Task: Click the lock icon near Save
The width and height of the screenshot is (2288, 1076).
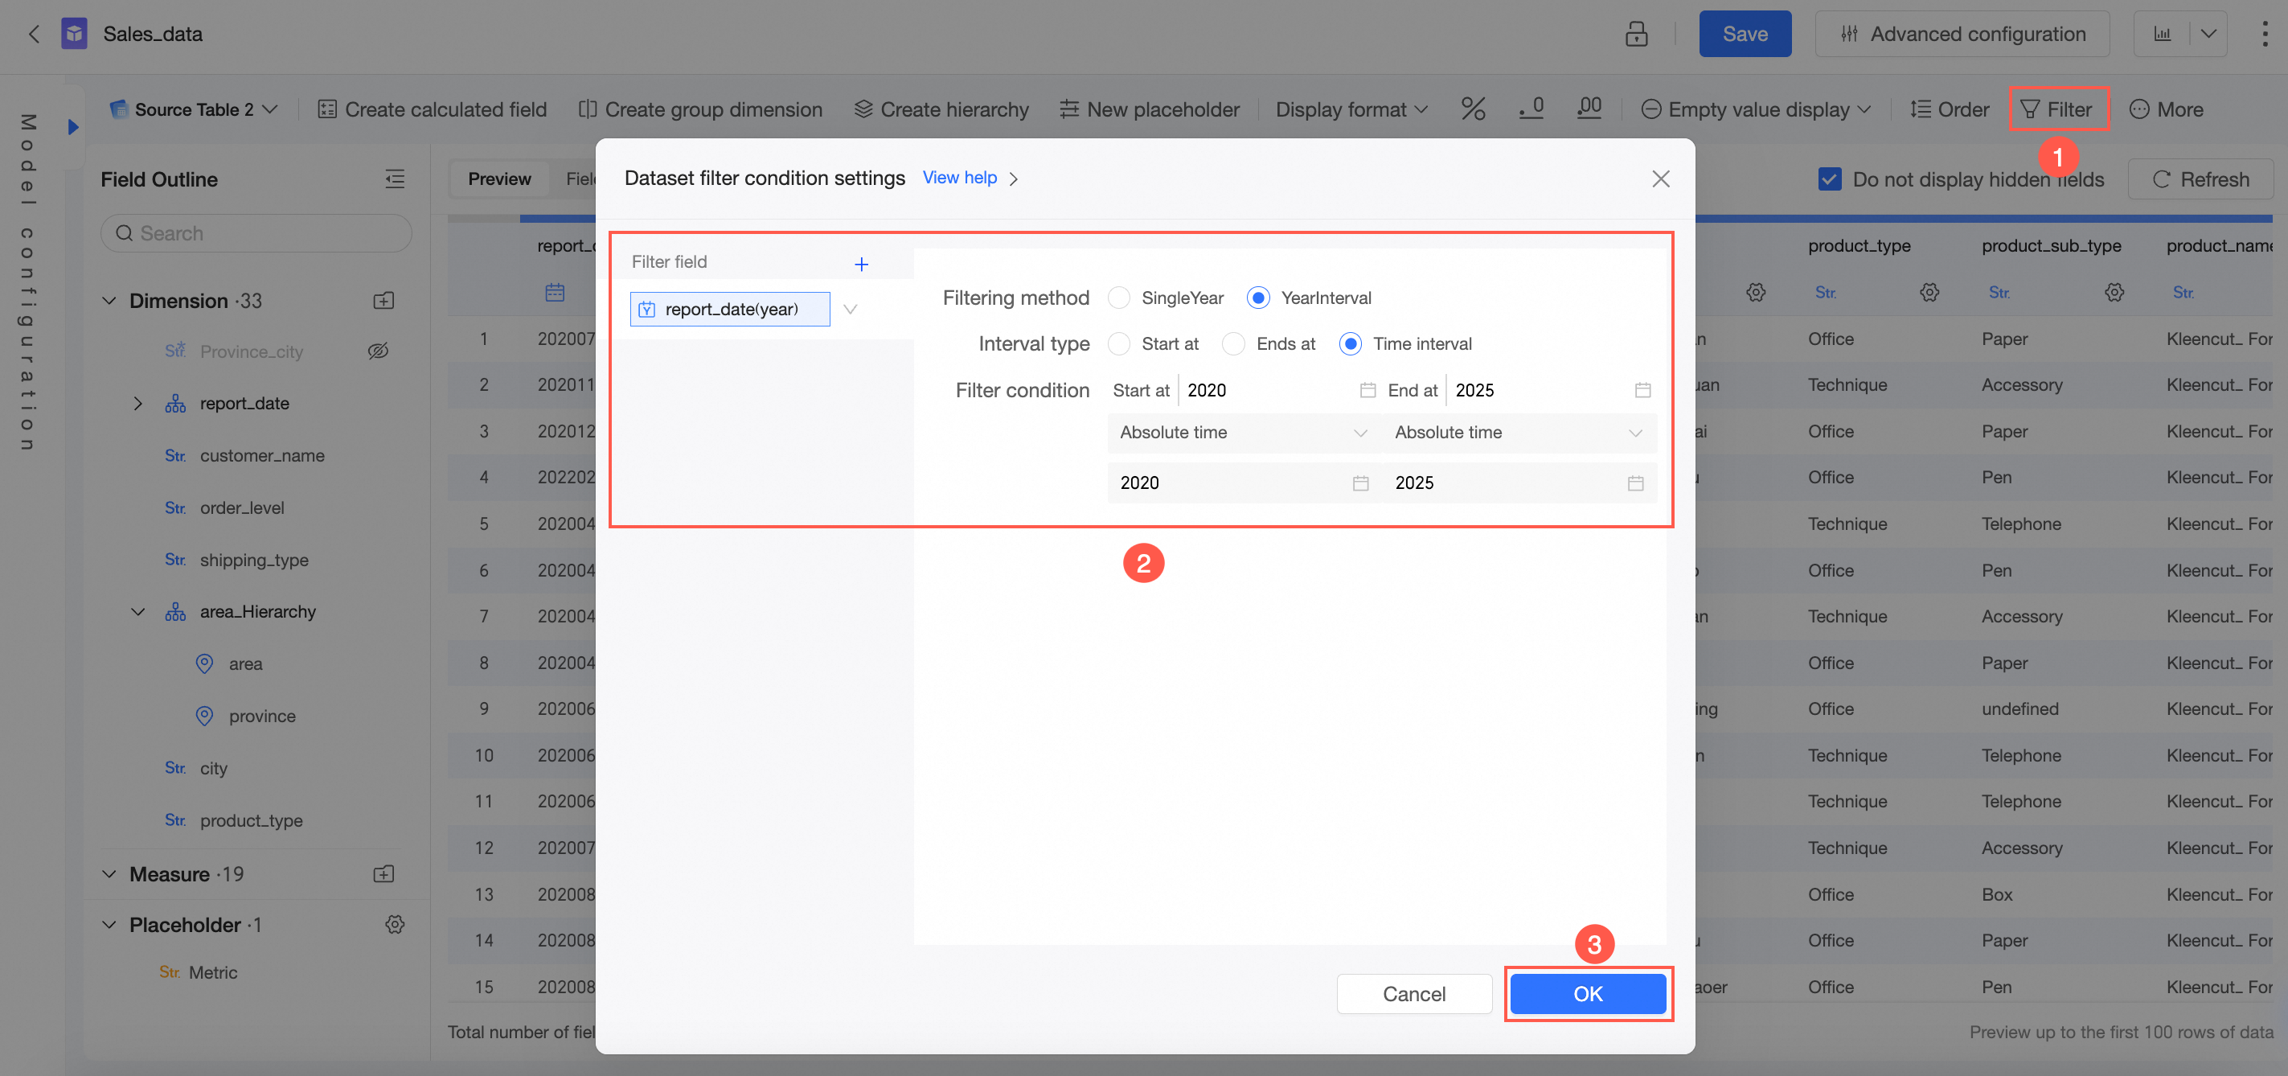Action: [1636, 34]
